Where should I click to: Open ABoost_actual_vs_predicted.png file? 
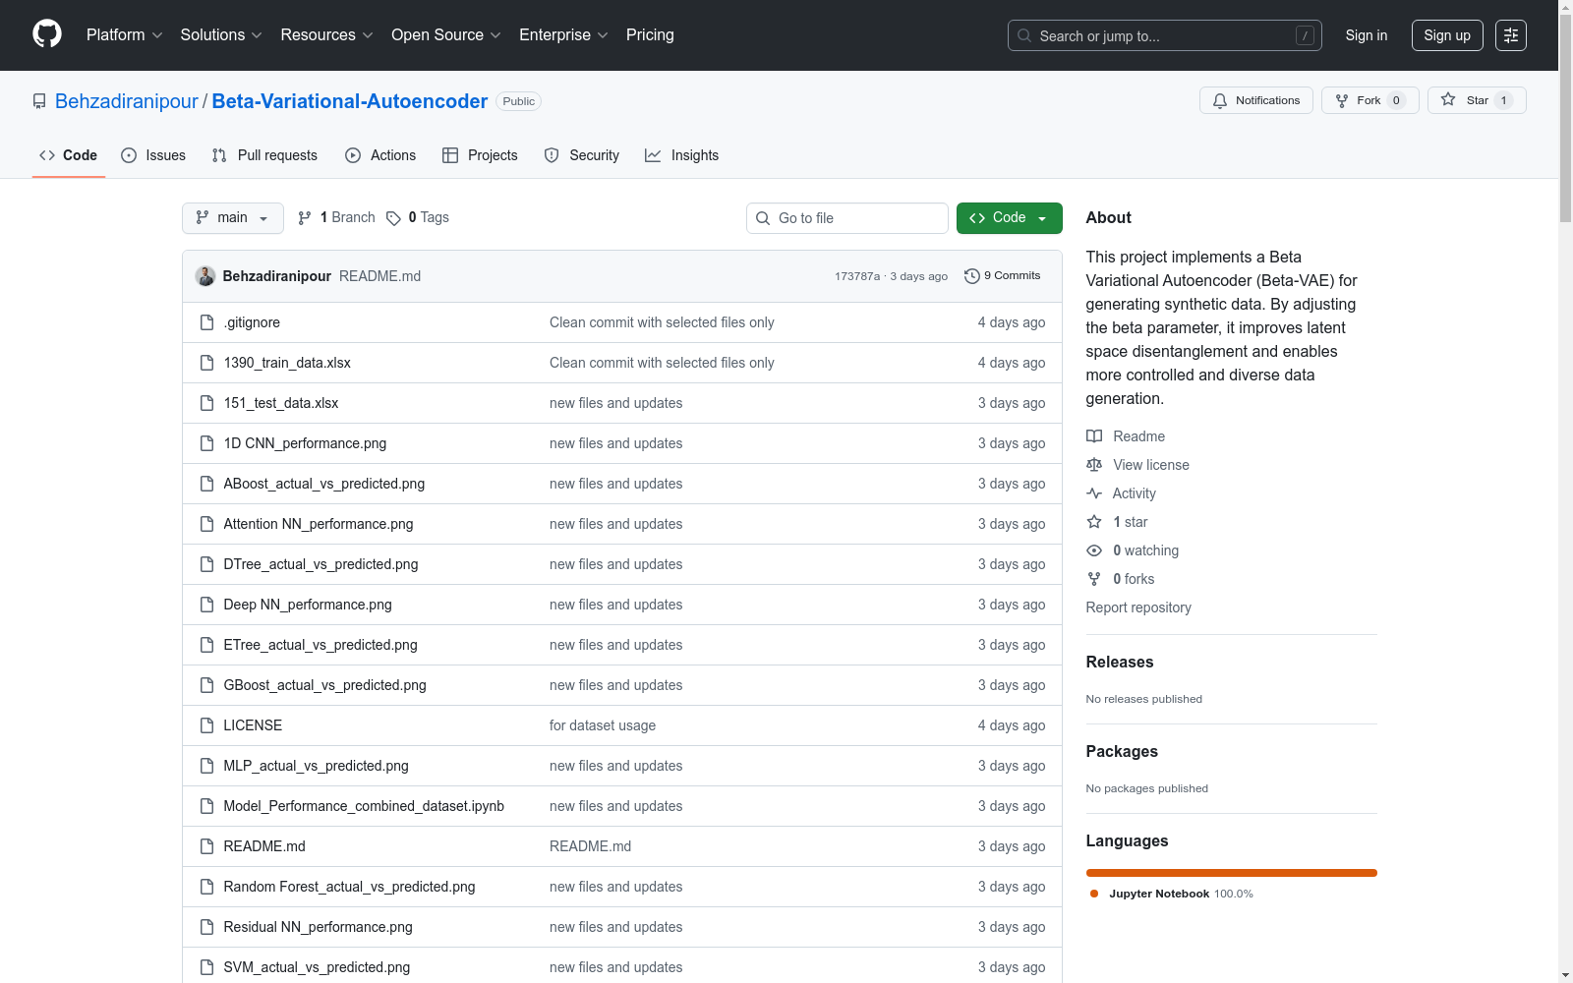[324, 484]
